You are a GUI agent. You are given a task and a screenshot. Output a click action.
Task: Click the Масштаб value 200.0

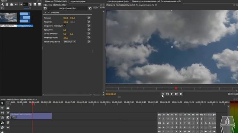coord(66,22)
